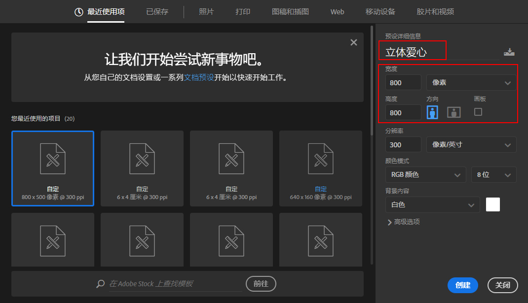Click the document icon on the 640 x 160 像素 preset
This screenshot has height=303, width=528.
pos(320,159)
